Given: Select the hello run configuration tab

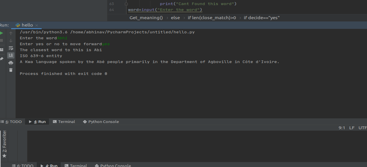Looking at the screenshot, I should [27, 25].
